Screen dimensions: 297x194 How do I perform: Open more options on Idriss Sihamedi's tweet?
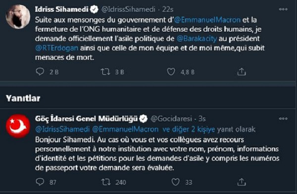coord(283,9)
